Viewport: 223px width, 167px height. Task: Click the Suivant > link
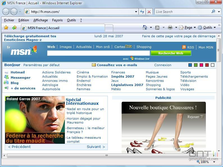pyautogui.click(x=96, y=147)
